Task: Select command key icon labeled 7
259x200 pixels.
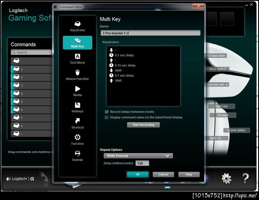Action: click(16, 117)
